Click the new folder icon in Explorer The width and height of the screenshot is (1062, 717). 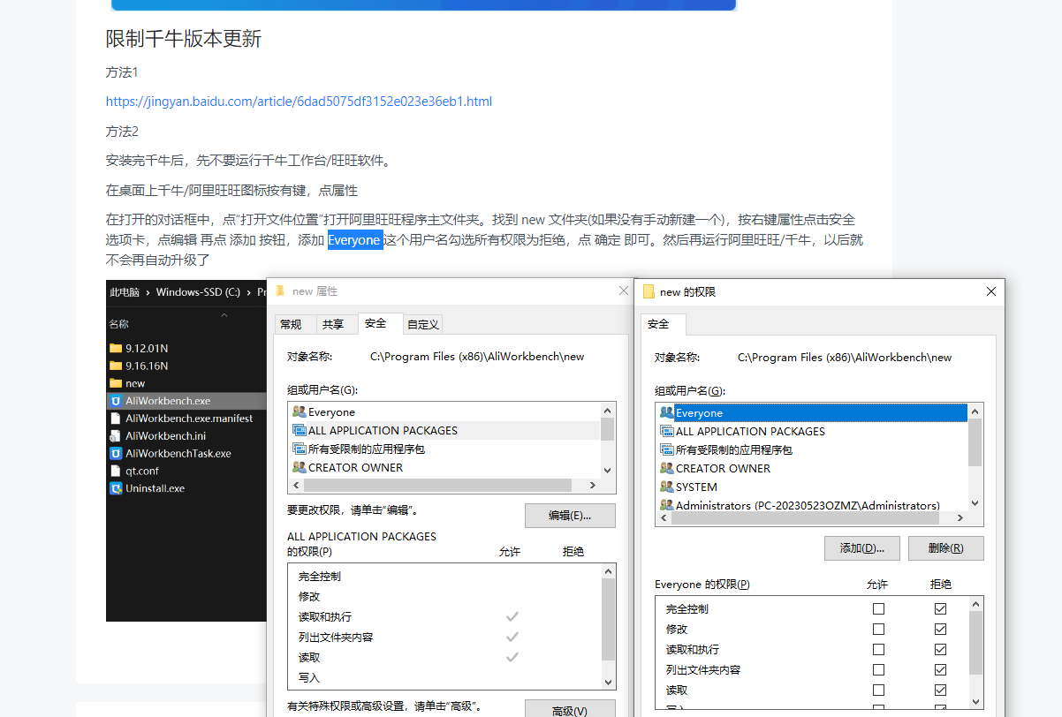click(116, 383)
